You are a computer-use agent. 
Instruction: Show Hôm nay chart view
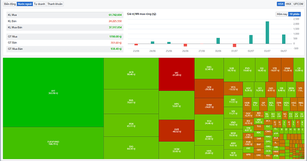coord(282,14)
